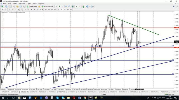Open the Вставка menu
This screenshot has height=100, width=179.
tap(15, 4)
